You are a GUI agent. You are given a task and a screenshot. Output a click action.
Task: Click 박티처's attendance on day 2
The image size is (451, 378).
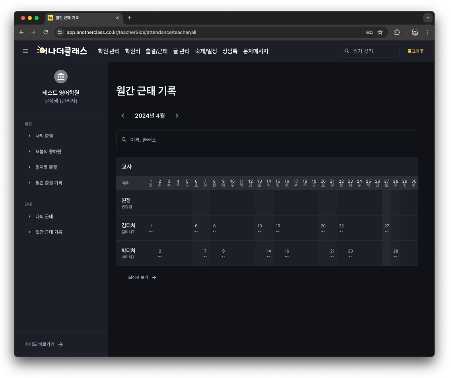(x=160, y=253)
